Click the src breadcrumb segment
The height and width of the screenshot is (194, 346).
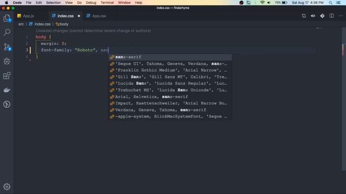[21, 24]
